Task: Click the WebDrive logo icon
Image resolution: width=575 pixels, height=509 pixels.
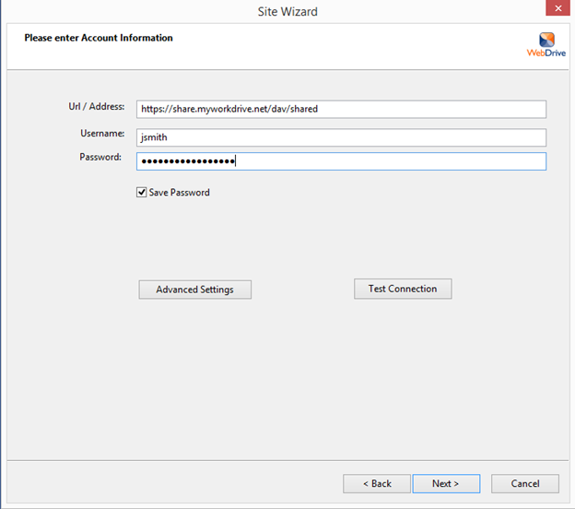Action: [546, 40]
